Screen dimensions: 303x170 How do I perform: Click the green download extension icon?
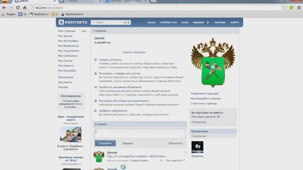tap(292, 8)
